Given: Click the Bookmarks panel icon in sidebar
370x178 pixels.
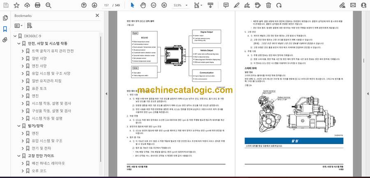Looking at the screenshot, I should [5, 29].
